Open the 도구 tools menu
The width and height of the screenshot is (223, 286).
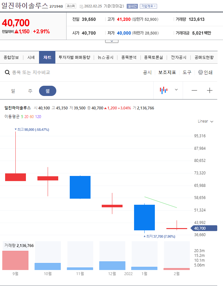tap(187, 72)
